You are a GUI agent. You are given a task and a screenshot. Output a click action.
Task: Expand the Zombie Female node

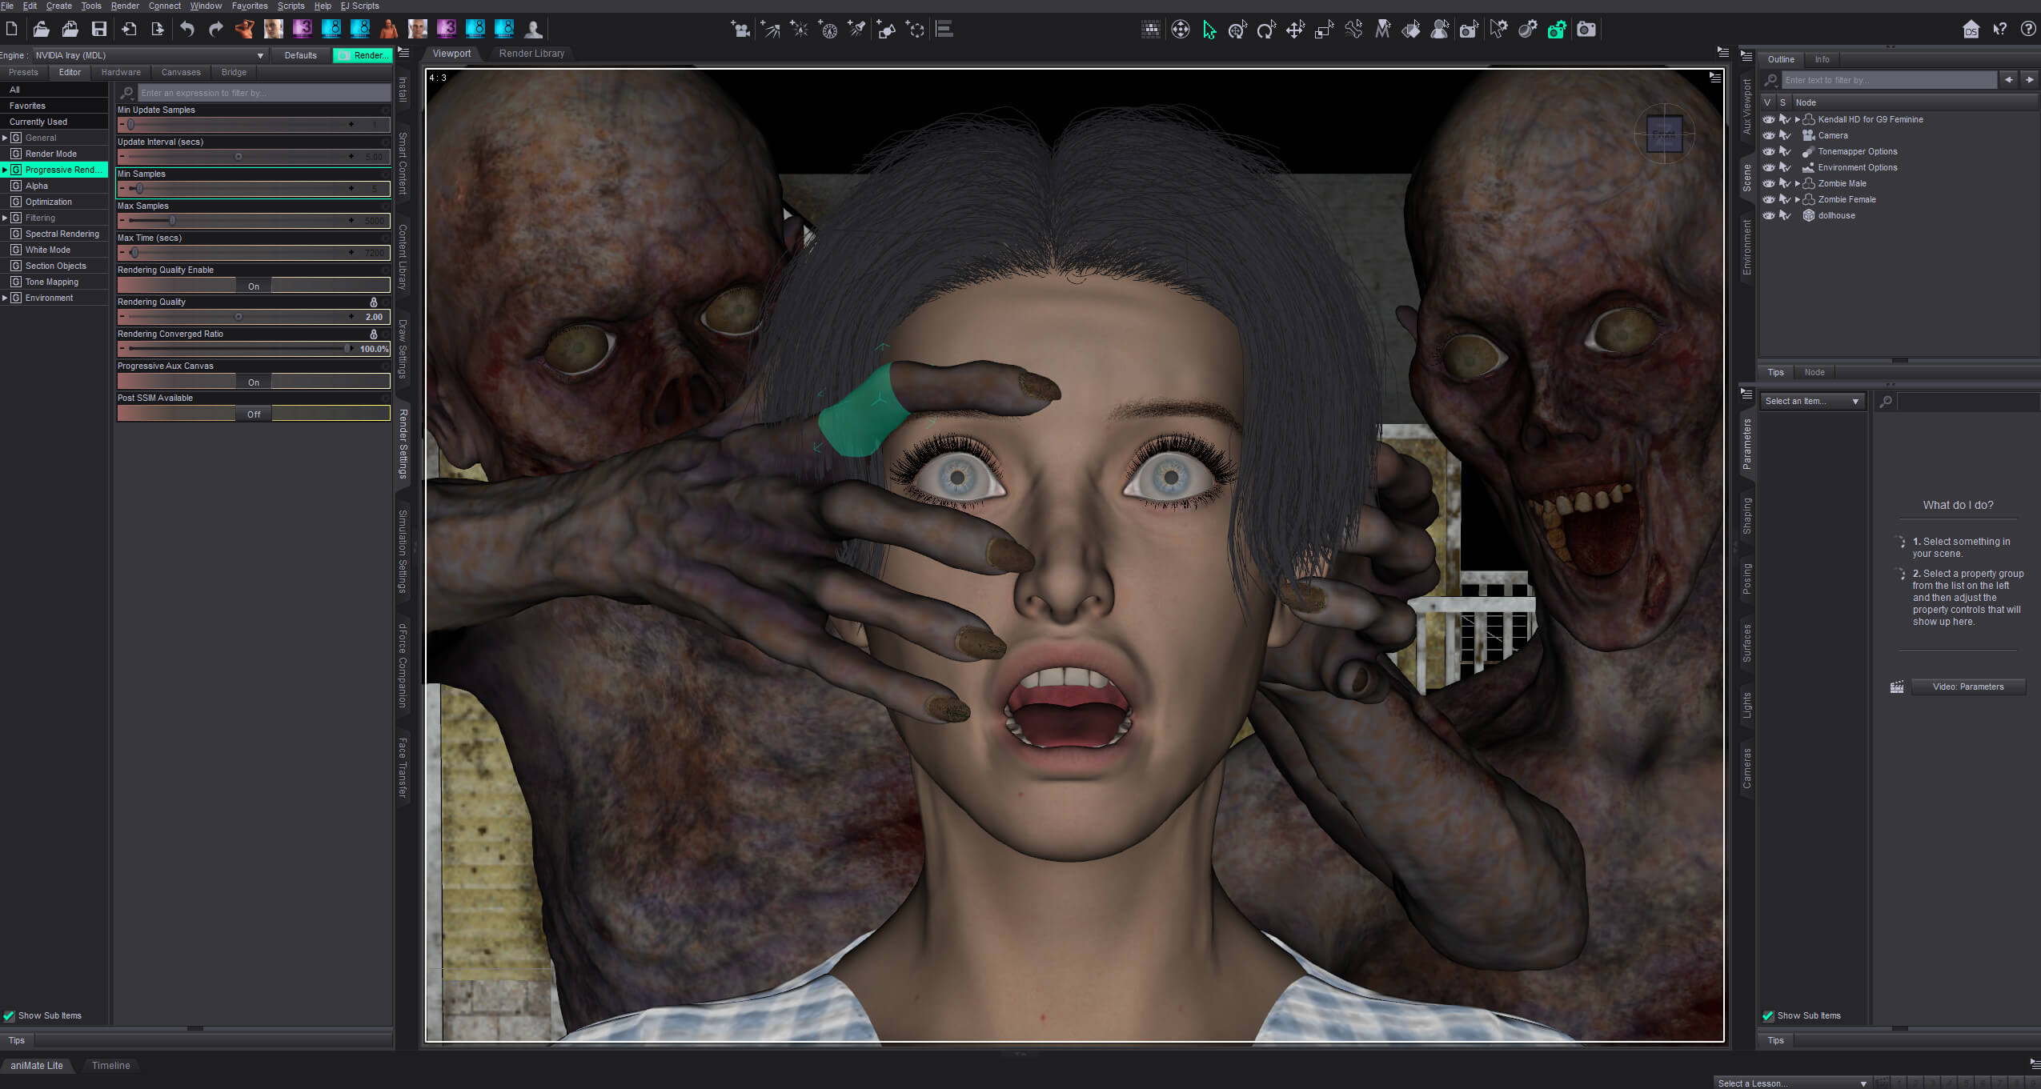[1798, 199]
